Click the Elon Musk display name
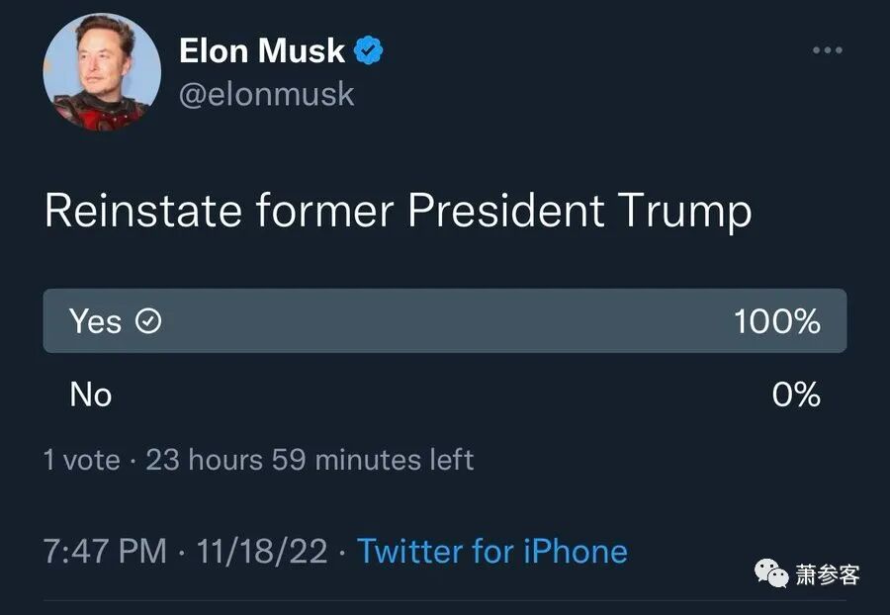The image size is (890, 615). [262, 50]
